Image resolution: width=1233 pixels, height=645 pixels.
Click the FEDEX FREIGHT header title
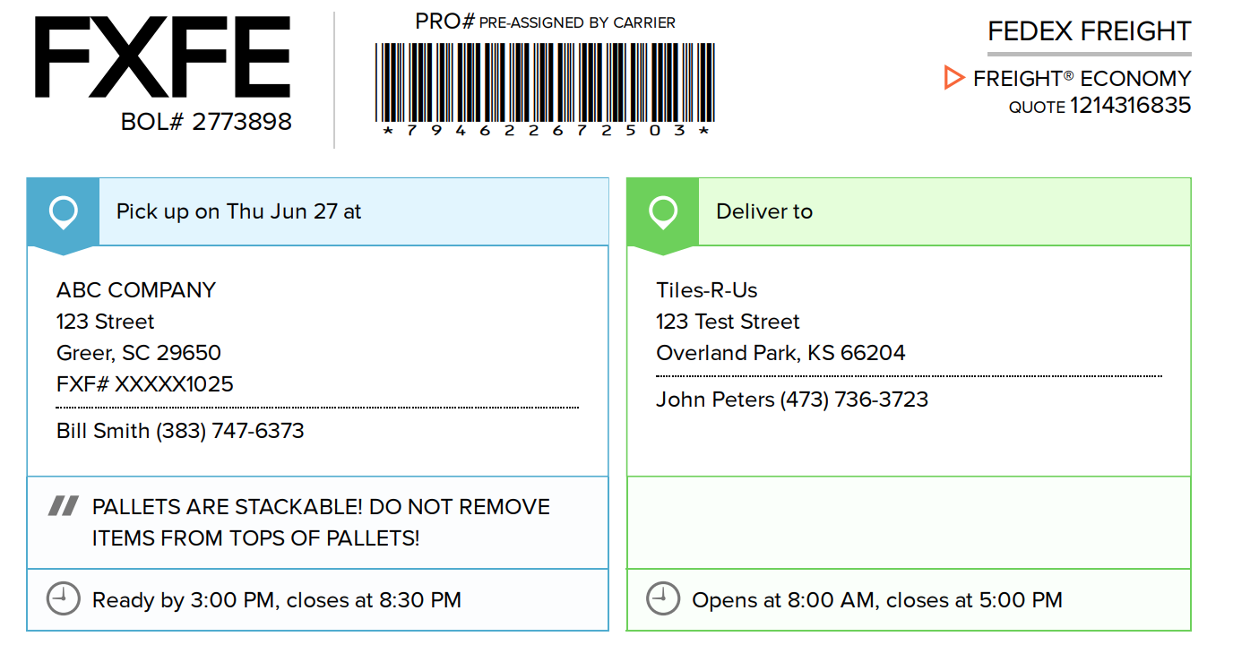coord(1090,31)
